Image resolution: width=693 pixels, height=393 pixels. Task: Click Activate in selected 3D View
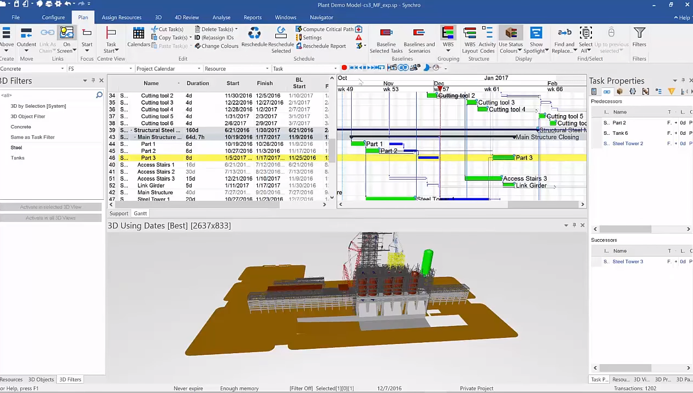pyautogui.click(x=51, y=207)
